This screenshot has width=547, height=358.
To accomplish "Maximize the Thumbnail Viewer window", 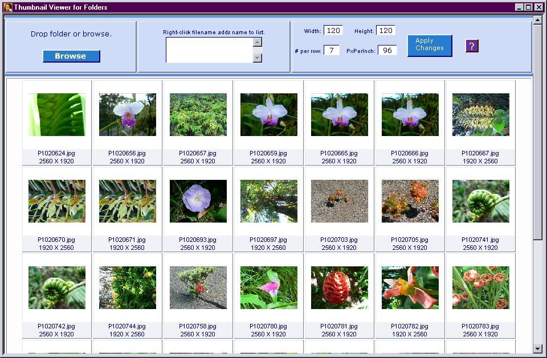I will tap(529, 7).
